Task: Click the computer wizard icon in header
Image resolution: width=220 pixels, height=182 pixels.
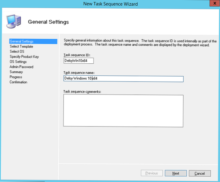Action: coord(14,22)
